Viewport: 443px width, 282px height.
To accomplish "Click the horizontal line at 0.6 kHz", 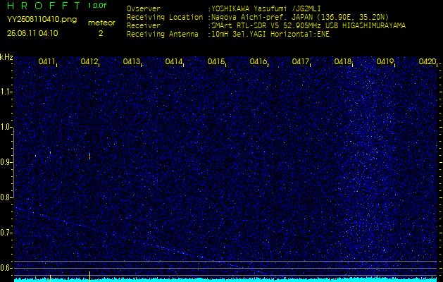I will pos(225,268).
